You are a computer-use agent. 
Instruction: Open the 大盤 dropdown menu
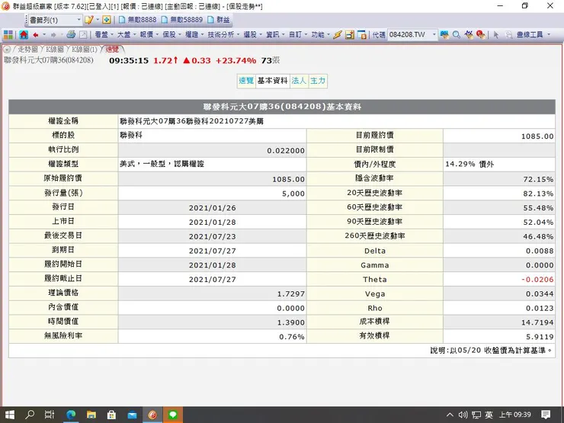click(127, 34)
